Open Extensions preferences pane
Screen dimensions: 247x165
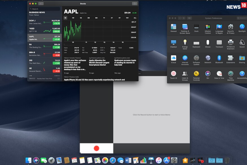[x=231, y=59]
